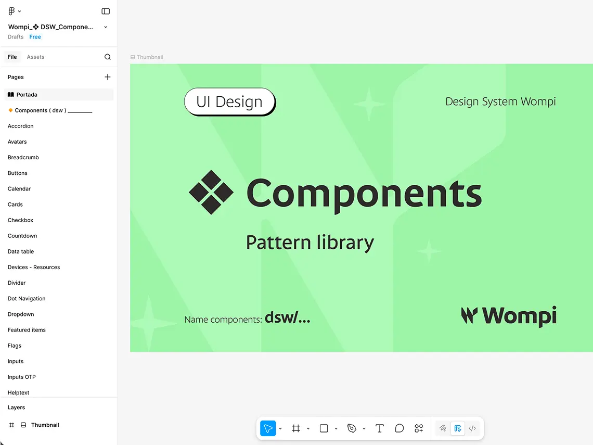Open the Comment tool
593x445 pixels.
coord(399,428)
